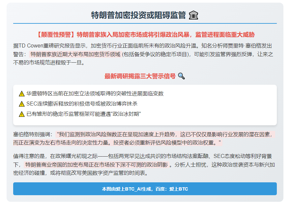Click highlighted quote starting "我们监测到政治风险指数
Image resolution: width=290 pixels, height=212 pixels.
[x=144, y=138]
